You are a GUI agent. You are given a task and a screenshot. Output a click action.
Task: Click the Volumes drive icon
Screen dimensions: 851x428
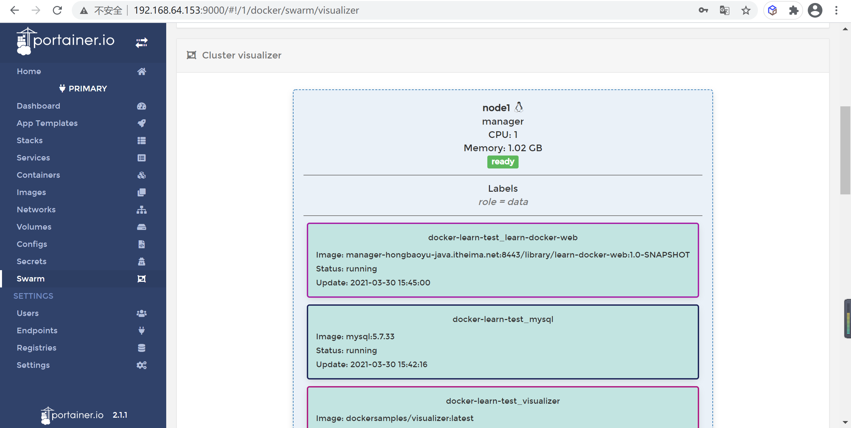click(x=142, y=227)
